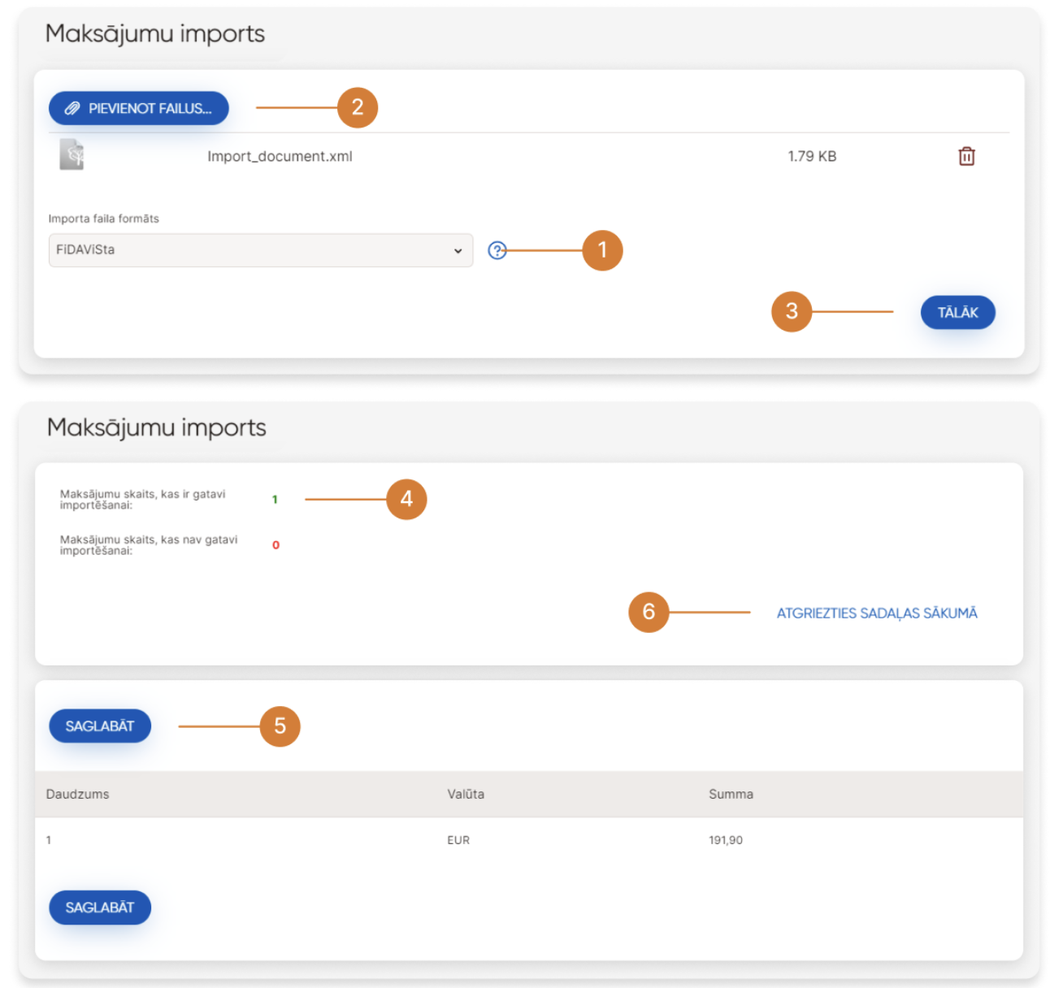This screenshot has width=1050, height=988.
Task: Click orange callout marker number 4
Action: point(406,499)
